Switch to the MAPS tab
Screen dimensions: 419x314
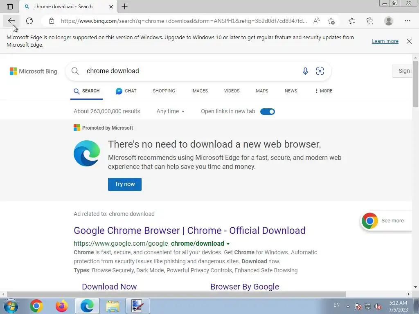point(262,91)
